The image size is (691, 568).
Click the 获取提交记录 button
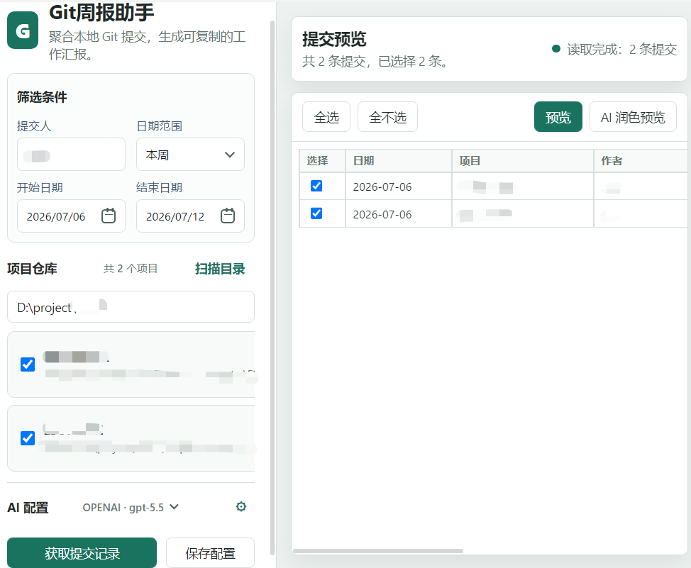[82, 553]
